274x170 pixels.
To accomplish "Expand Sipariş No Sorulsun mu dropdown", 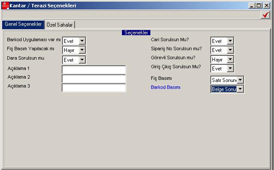I will (230, 50).
